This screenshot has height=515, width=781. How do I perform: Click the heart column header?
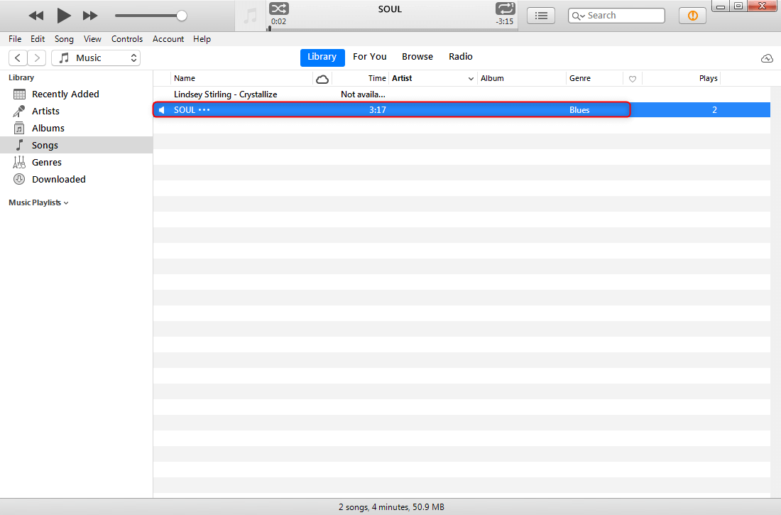tap(633, 79)
